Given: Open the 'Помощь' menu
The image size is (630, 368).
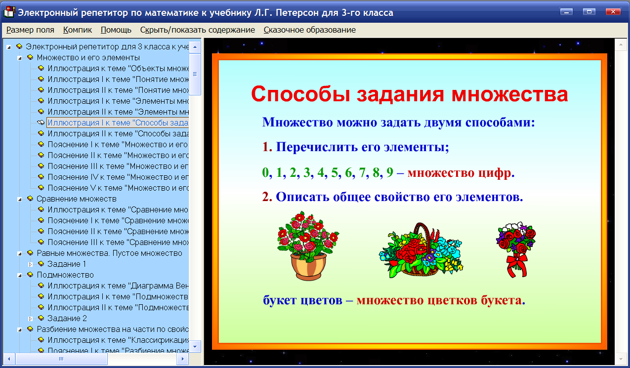Looking at the screenshot, I should (116, 30).
